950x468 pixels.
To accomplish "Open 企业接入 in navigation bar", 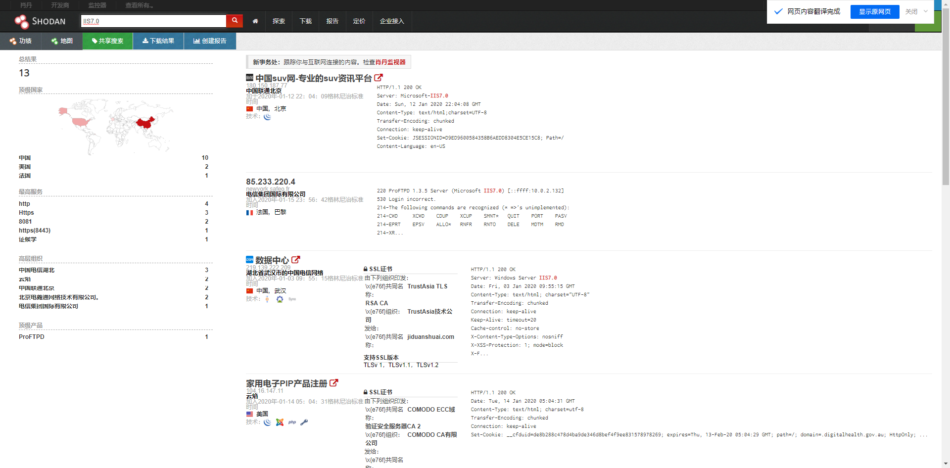I will (392, 21).
